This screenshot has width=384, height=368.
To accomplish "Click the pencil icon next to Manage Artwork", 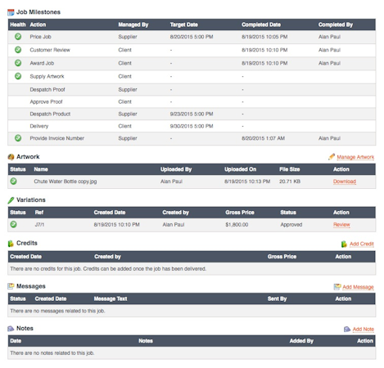I will [332, 157].
